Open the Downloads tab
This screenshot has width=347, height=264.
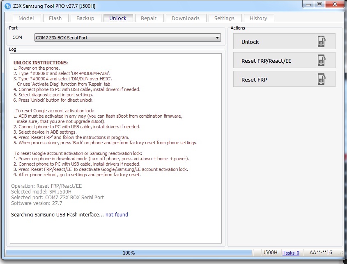click(x=186, y=18)
